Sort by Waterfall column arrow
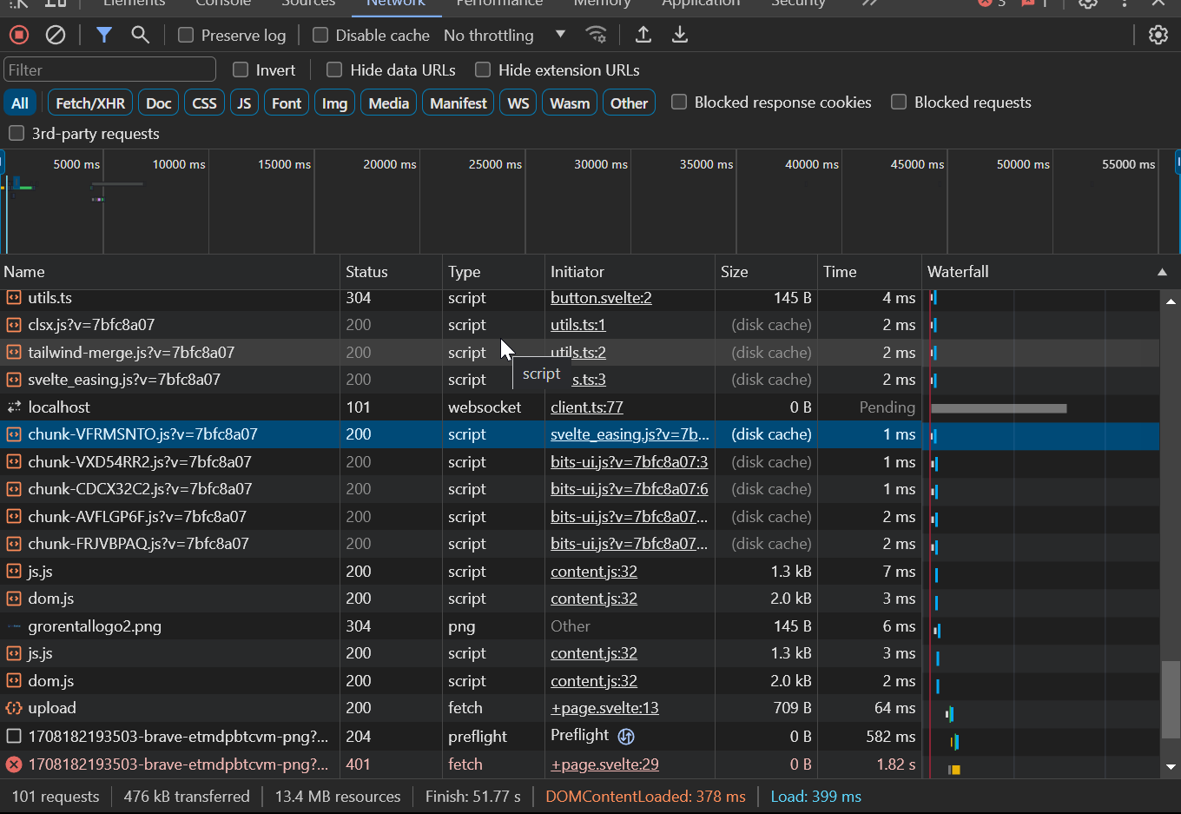This screenshot has height=814, width=1181. pos(1162,272)
